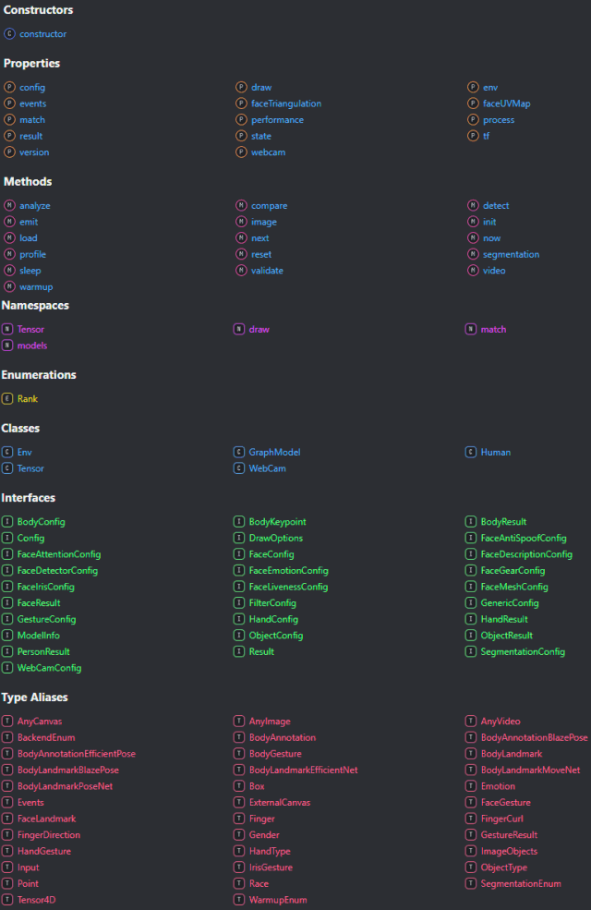Image resolution: width=591 pixels, height=910 pixels.
Task: View the FaceResult interface
Action: pyautogui.click(x=39, y=602)
